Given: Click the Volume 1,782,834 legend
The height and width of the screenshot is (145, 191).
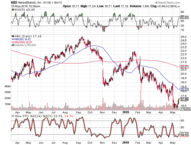Looking at the screenshot, I should click(25, 45).
